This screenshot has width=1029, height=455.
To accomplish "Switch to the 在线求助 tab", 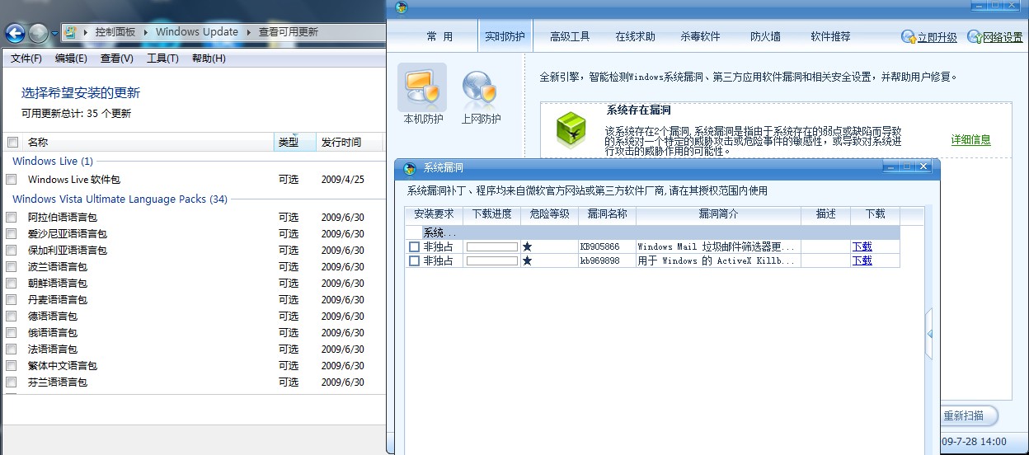I will click(x=635, y=36).
